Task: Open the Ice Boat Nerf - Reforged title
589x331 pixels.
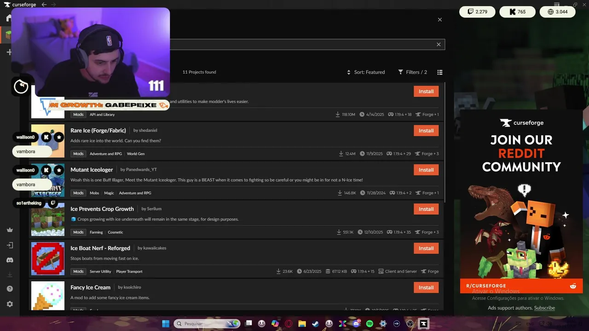Action: tap(100, 248)
